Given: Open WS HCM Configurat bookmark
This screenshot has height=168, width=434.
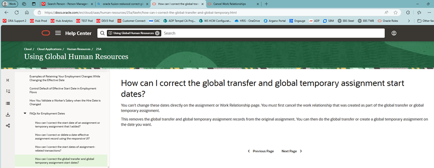Looking at the screenshot, I should point(215,20).
